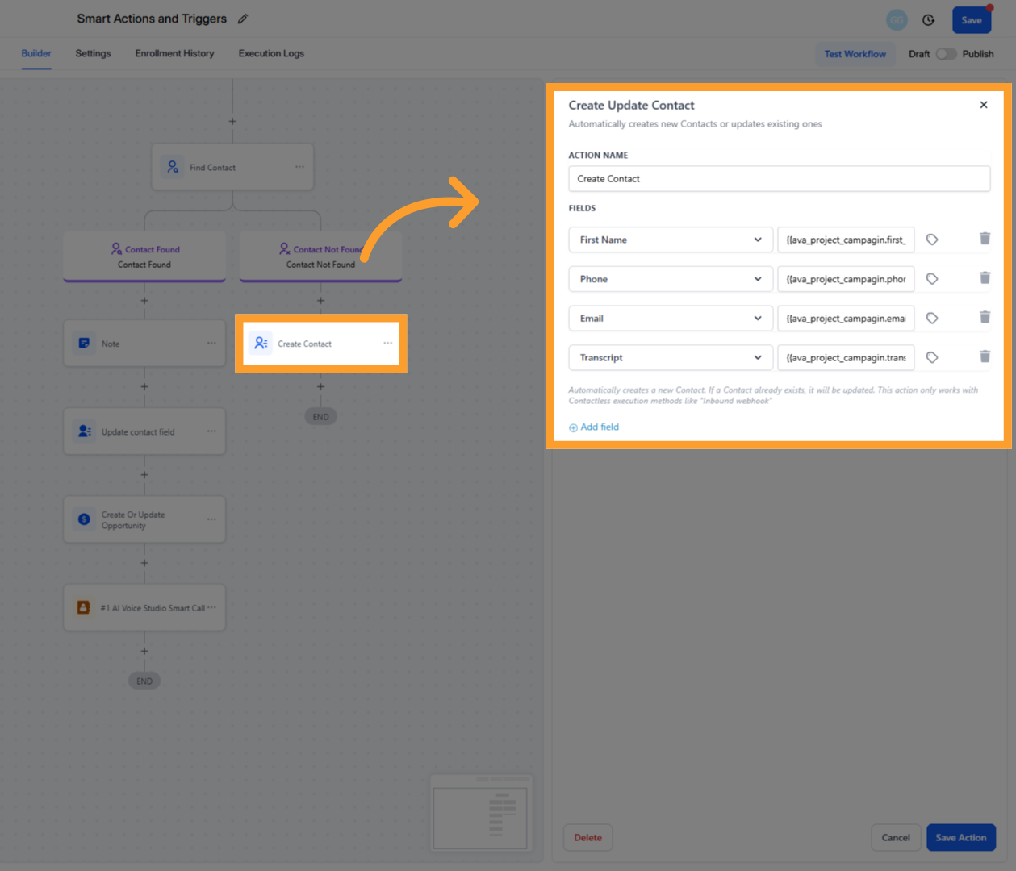Viewport: 1016px width, 871px height.
Task: Click the Create Or Update Opportunity dollar icon
Action: point(84,519)
